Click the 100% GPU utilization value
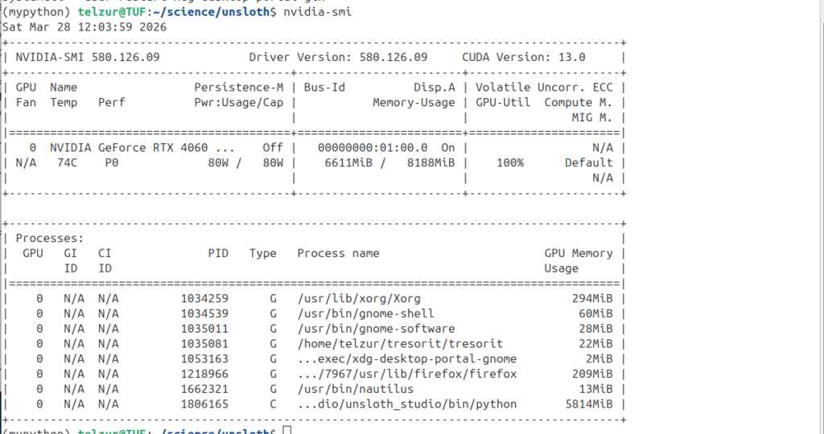Screen dimensions: 824x434 pyautogui.click(x=509, y=162)
